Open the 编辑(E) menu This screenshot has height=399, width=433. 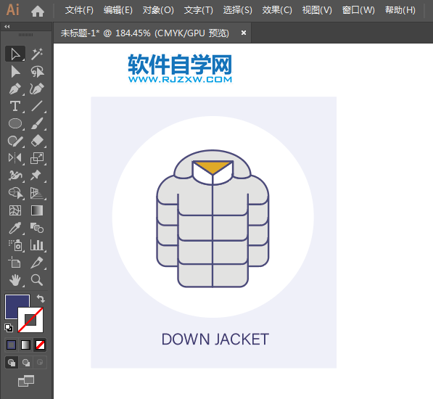pos(118,10)
